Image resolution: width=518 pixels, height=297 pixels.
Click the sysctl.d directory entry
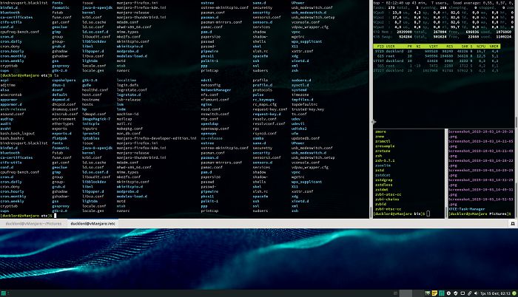click(x=300, y=85)
